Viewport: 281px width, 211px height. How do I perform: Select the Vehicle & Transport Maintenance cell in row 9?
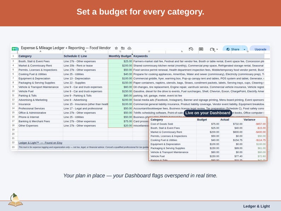click(40, 87)
